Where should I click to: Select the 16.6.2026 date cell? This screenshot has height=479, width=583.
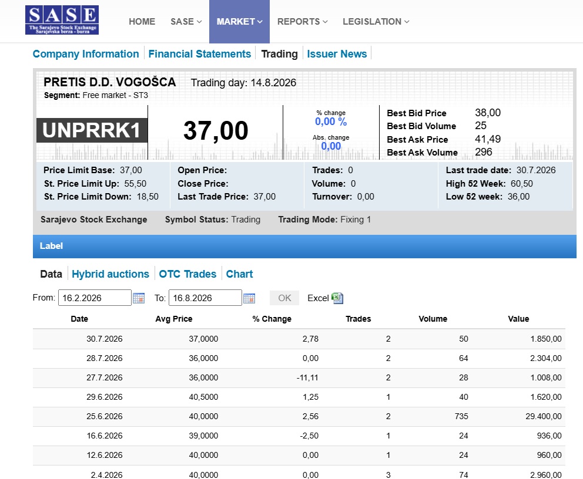pyautogui.click(x=105, y=436)
